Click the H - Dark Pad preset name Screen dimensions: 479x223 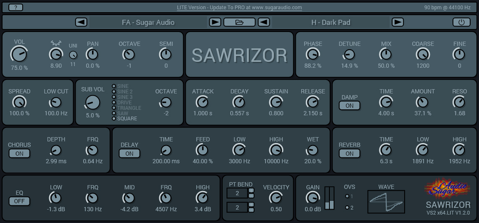click(x=331, y=22)
